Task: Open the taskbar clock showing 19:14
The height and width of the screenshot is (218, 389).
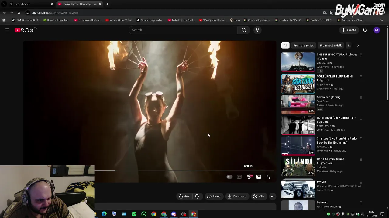Action: click(x=371, y=214)
